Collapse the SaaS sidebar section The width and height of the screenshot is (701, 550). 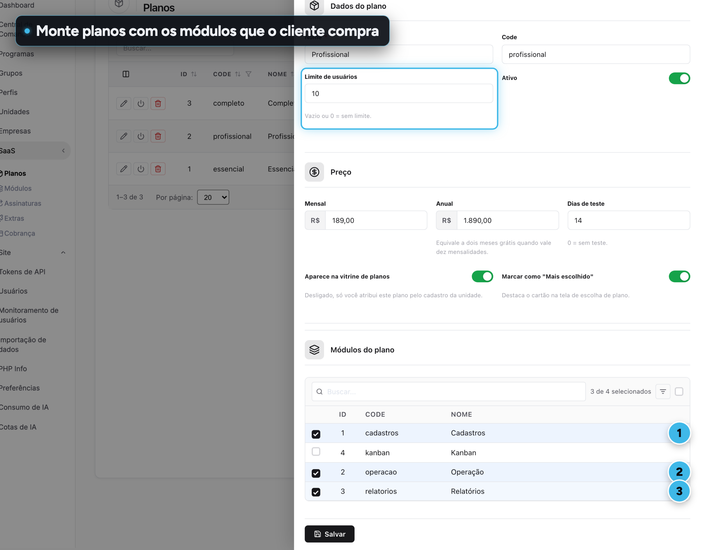(63, 151)
